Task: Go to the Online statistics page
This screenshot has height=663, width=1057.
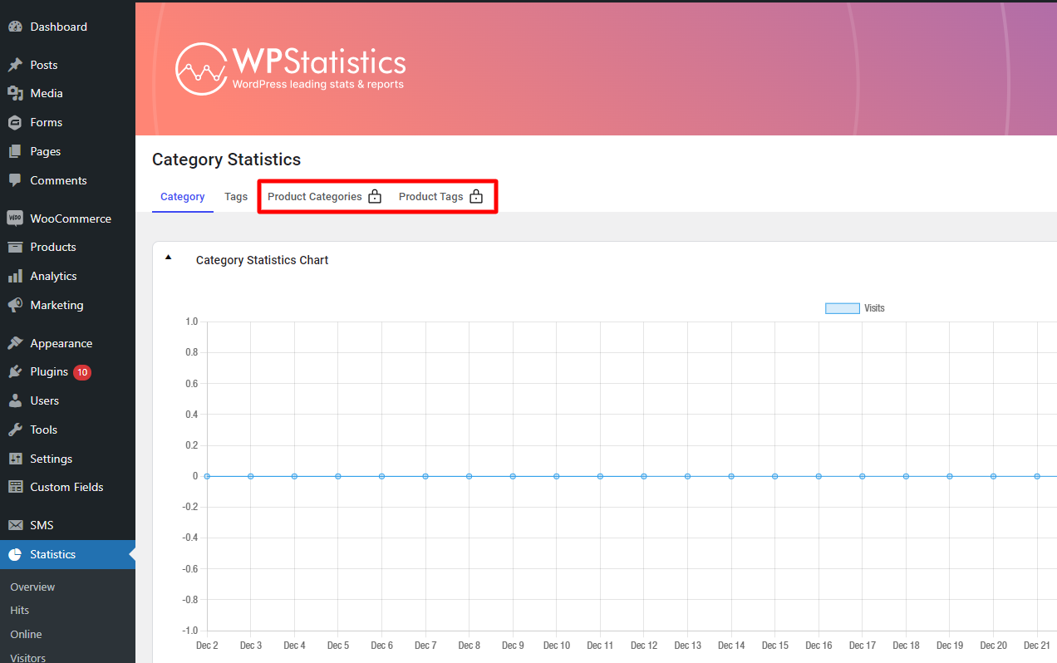Action: [25, 634]
